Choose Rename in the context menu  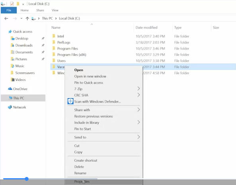[x=80, y=173]
